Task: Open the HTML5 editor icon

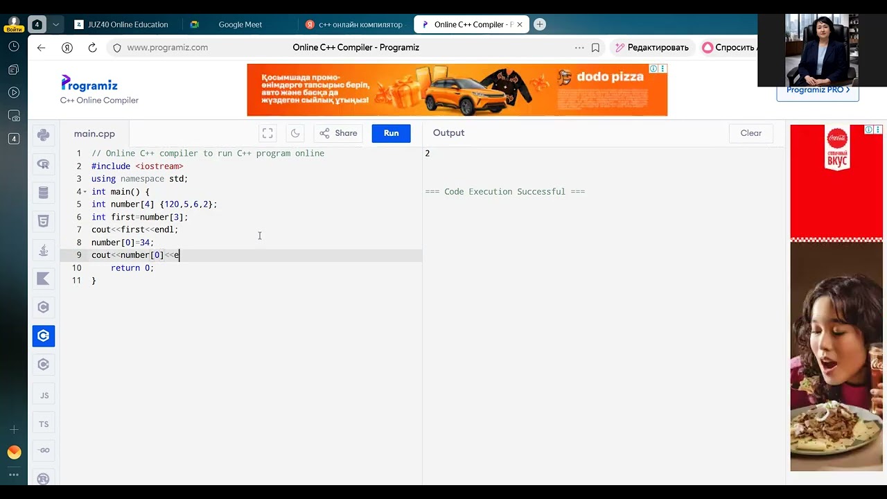Action: pyautogui.click(x=43, y=221)
